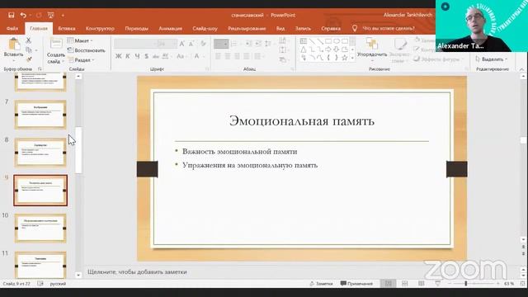This screenshot has height=297, width=528.
Task: Click zoom in plus button in status bar
Action: tap(497, 284)
